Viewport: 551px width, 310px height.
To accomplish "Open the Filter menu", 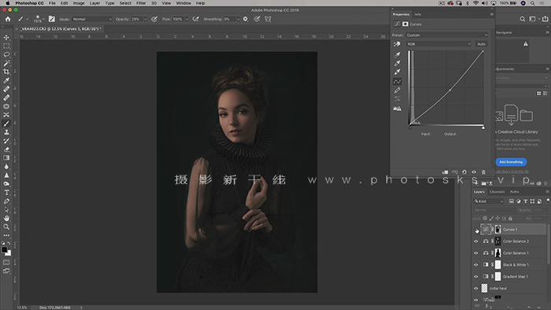I will [141, 3].
